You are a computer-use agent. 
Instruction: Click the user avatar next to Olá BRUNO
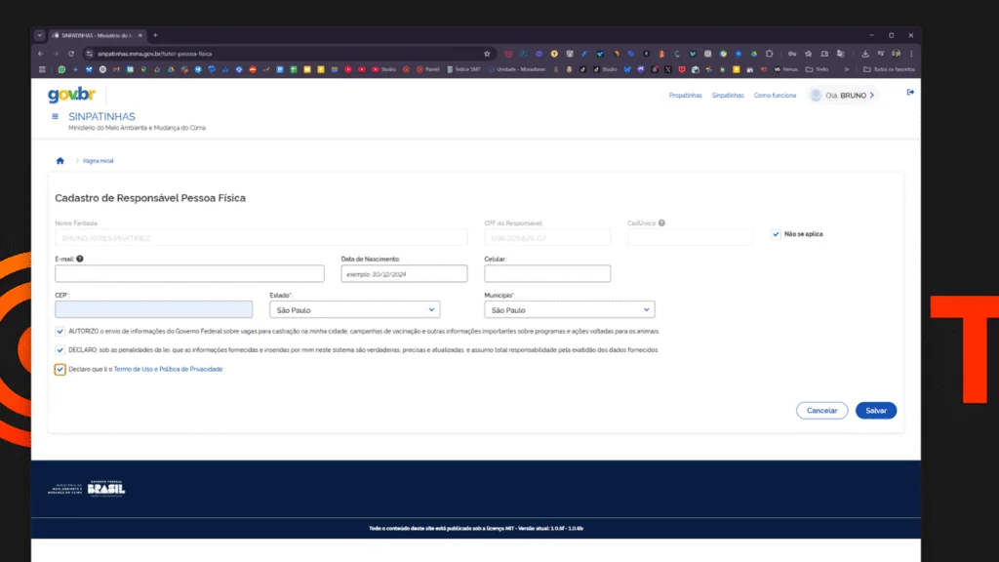point(815,94)
